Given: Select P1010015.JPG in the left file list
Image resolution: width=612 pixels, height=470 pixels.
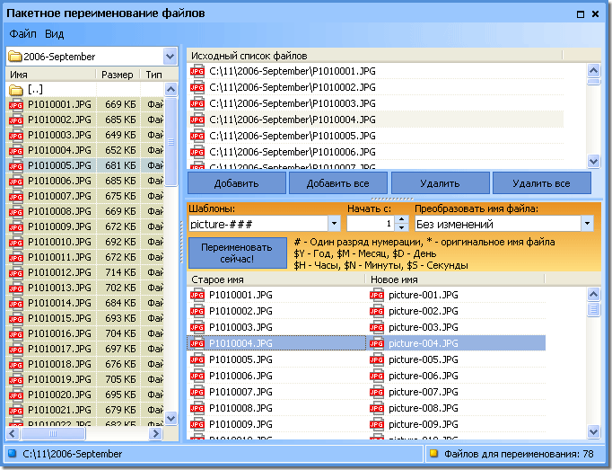Looking at the screenshot, I should tap(59, 318).
